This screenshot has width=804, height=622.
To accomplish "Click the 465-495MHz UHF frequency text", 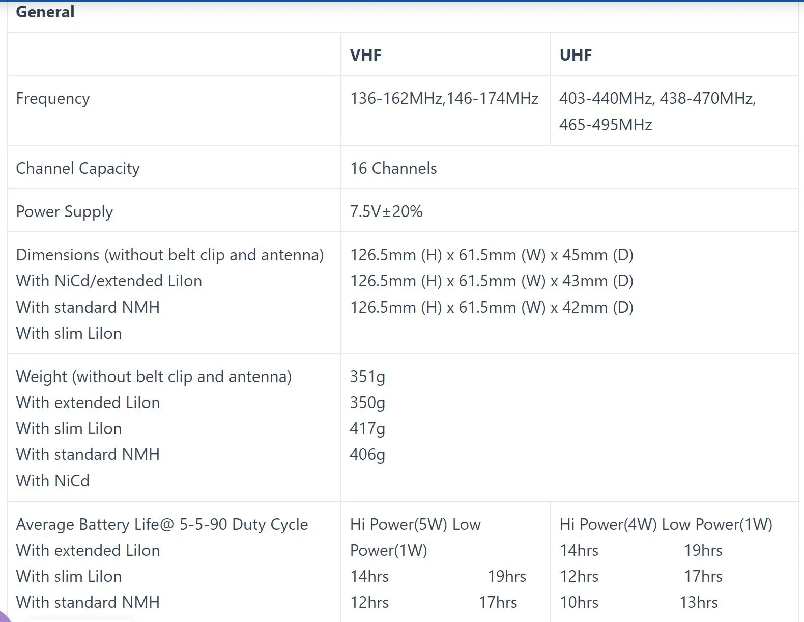I will [606, 125].
